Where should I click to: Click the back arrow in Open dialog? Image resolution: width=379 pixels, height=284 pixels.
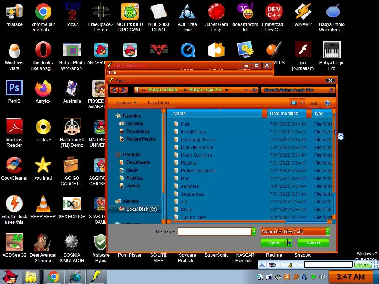[x=114, y=90]
